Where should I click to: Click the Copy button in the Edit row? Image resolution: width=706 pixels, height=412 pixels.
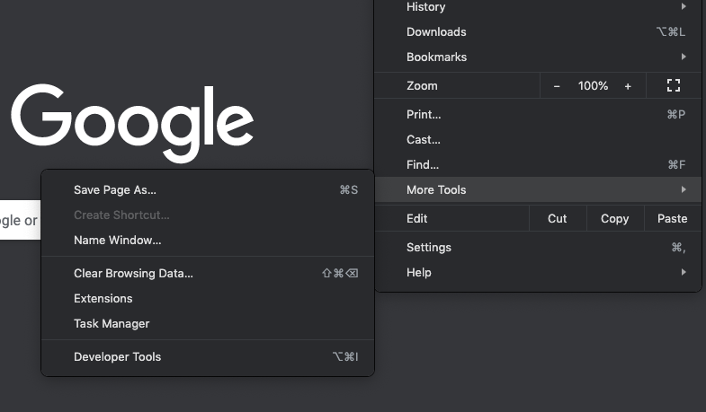pyautogui.click(x=615, y=218)
